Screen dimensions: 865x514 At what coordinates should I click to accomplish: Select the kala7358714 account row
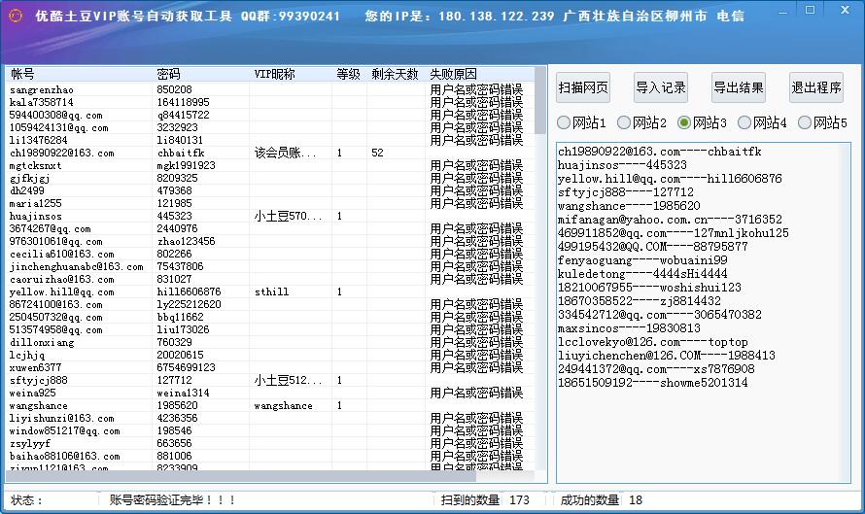coord(270,102)
